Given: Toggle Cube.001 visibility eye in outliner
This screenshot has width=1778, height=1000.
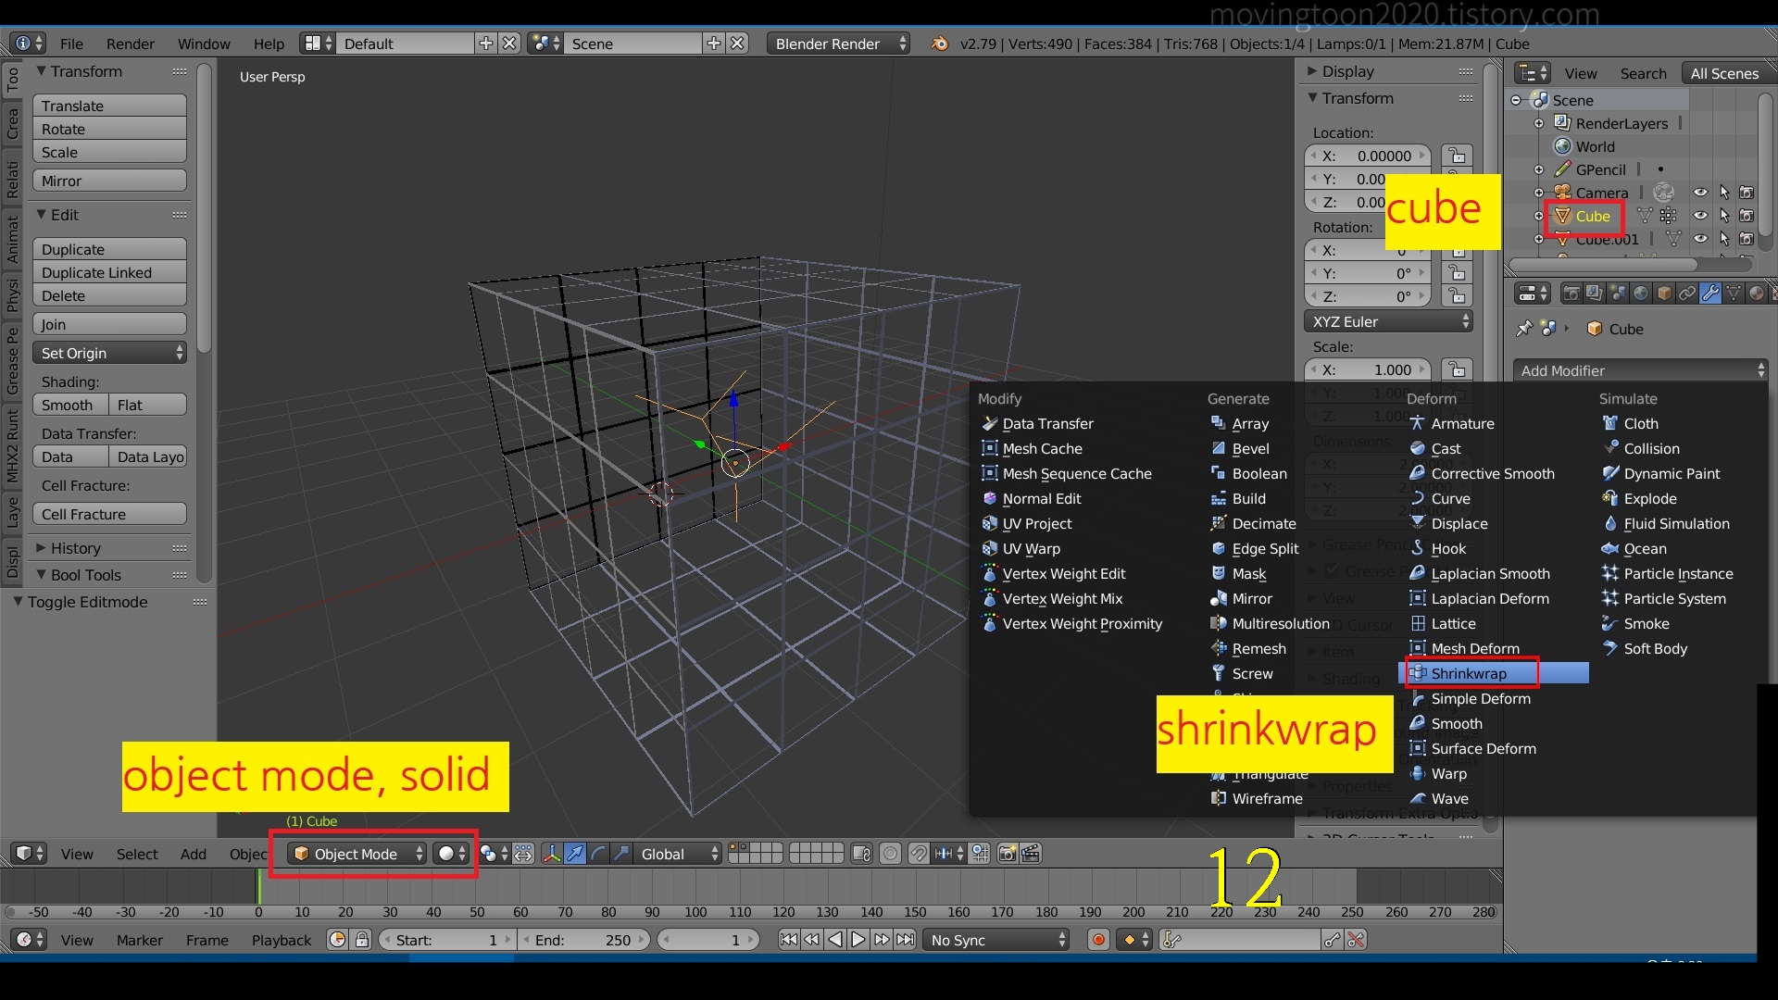Looking at the screenshot, I should click(x=1700, y=239).
